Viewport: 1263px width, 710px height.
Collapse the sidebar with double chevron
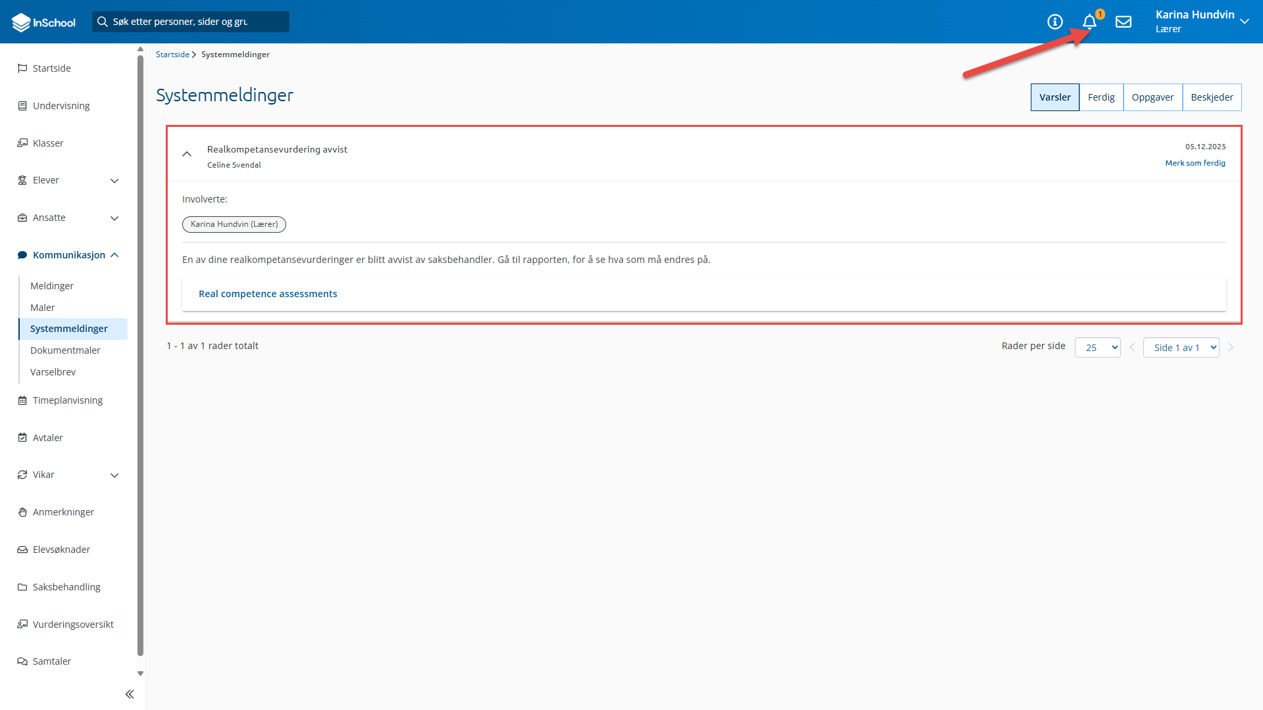point(130,694)
